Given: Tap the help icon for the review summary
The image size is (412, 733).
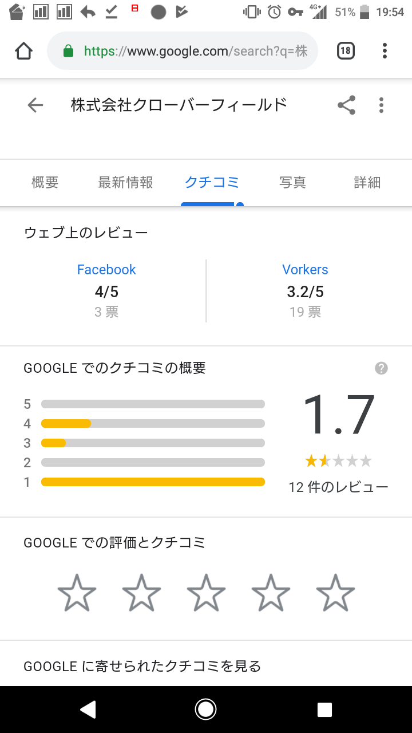Looking at the screenshot, I should [x=381, y=368].
